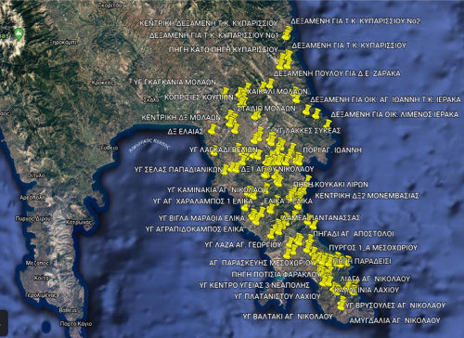Select the Κροκεές town label

tap(103, 83)
